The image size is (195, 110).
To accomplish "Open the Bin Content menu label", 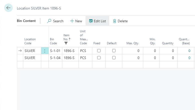I will pos(26,21).
